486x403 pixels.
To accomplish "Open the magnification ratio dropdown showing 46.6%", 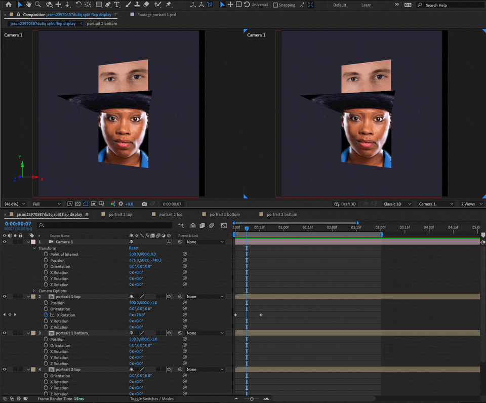I will (14, 204).
